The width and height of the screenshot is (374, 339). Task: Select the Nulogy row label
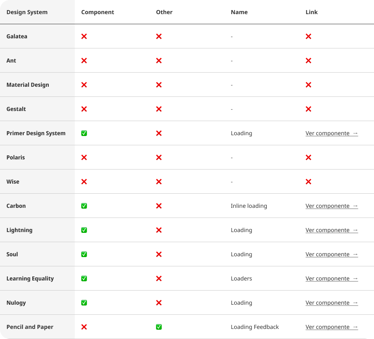[16, 303]
